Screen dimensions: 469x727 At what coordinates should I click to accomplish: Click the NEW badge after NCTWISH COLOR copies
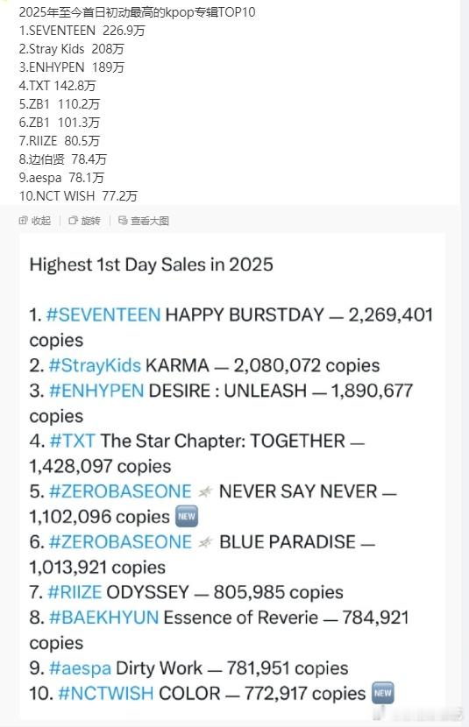383,693
